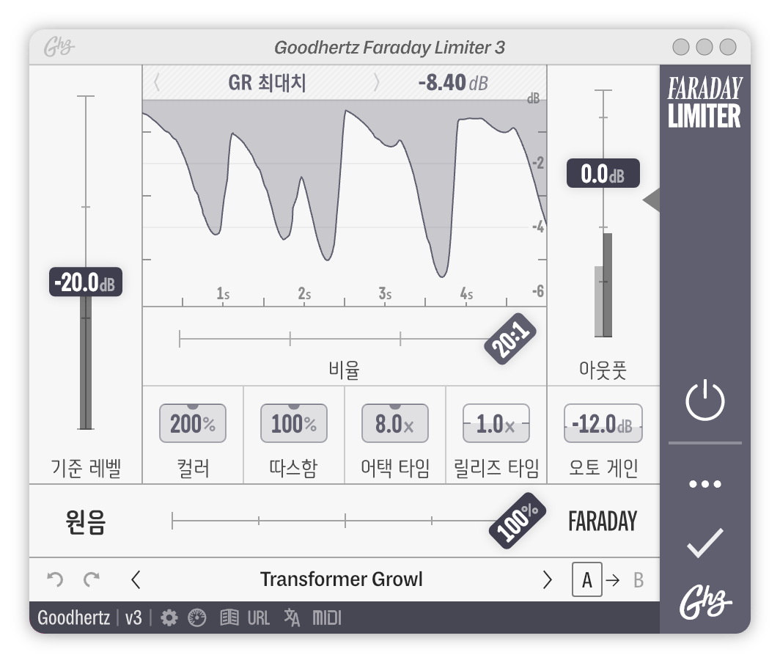
Task: Click the Goodhertz label in status bar
Action: pyautogui.click(x=73, y=618)
